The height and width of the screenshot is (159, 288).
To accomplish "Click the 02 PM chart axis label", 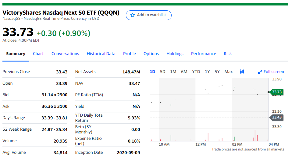I will point(237,144).
